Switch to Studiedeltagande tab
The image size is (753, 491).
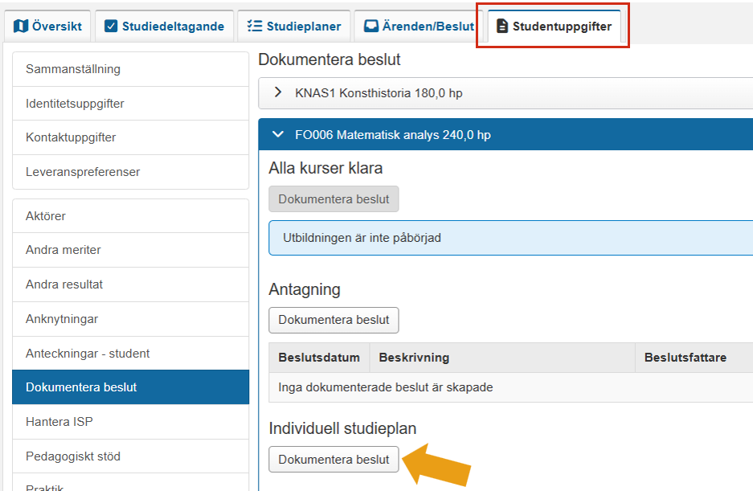[164, 26]
